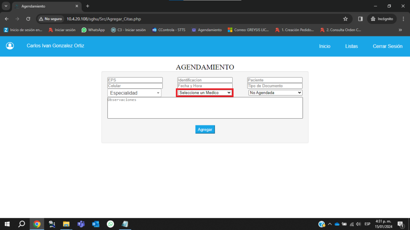
Task: Go to Inicio in the navigation bar
Action: click(324, 46)
